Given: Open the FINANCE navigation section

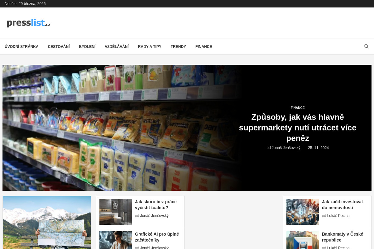Looking at the screenshot, I should coord(204,46).
